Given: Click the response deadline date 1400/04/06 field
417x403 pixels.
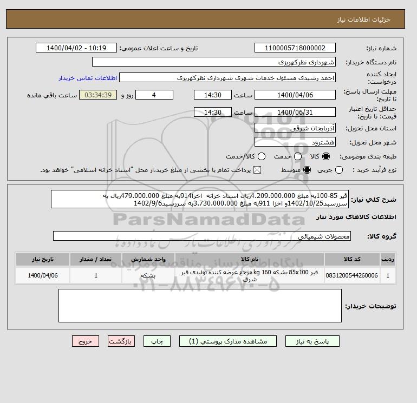Looking at the screenshot, I should coord(295,95).
